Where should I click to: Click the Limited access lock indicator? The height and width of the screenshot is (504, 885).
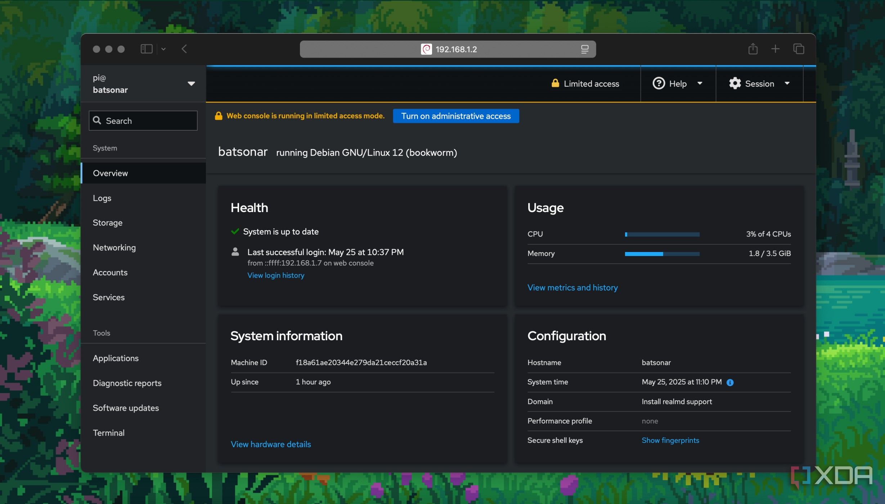click(585, 84)
